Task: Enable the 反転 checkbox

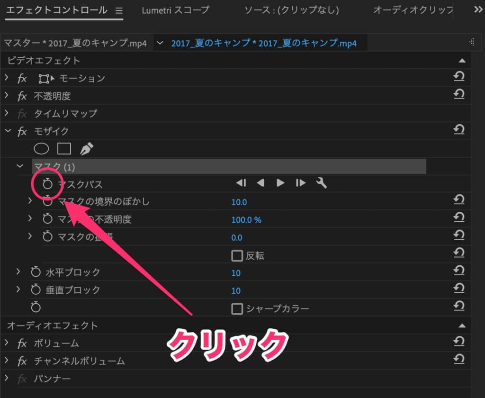Action: tap(237, 256)
